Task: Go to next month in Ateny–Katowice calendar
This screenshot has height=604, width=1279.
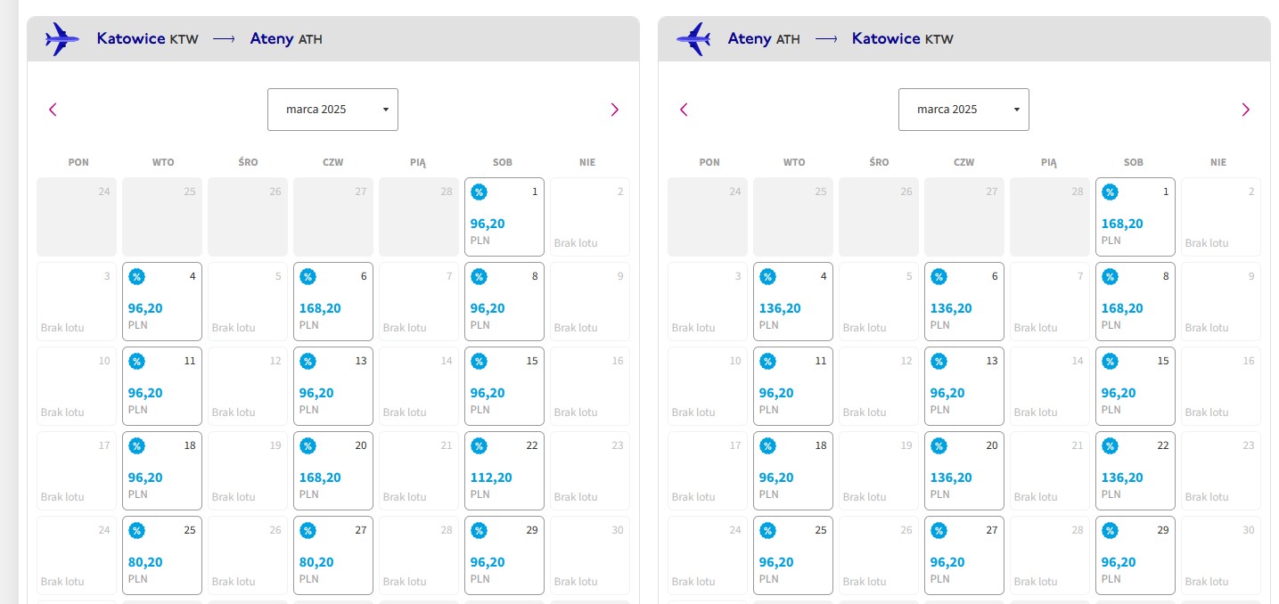Action: pyautogui.click(x=1245, y=110)
